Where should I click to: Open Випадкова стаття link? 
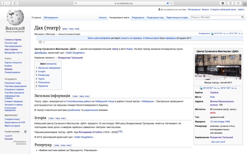tap(13, 53)
